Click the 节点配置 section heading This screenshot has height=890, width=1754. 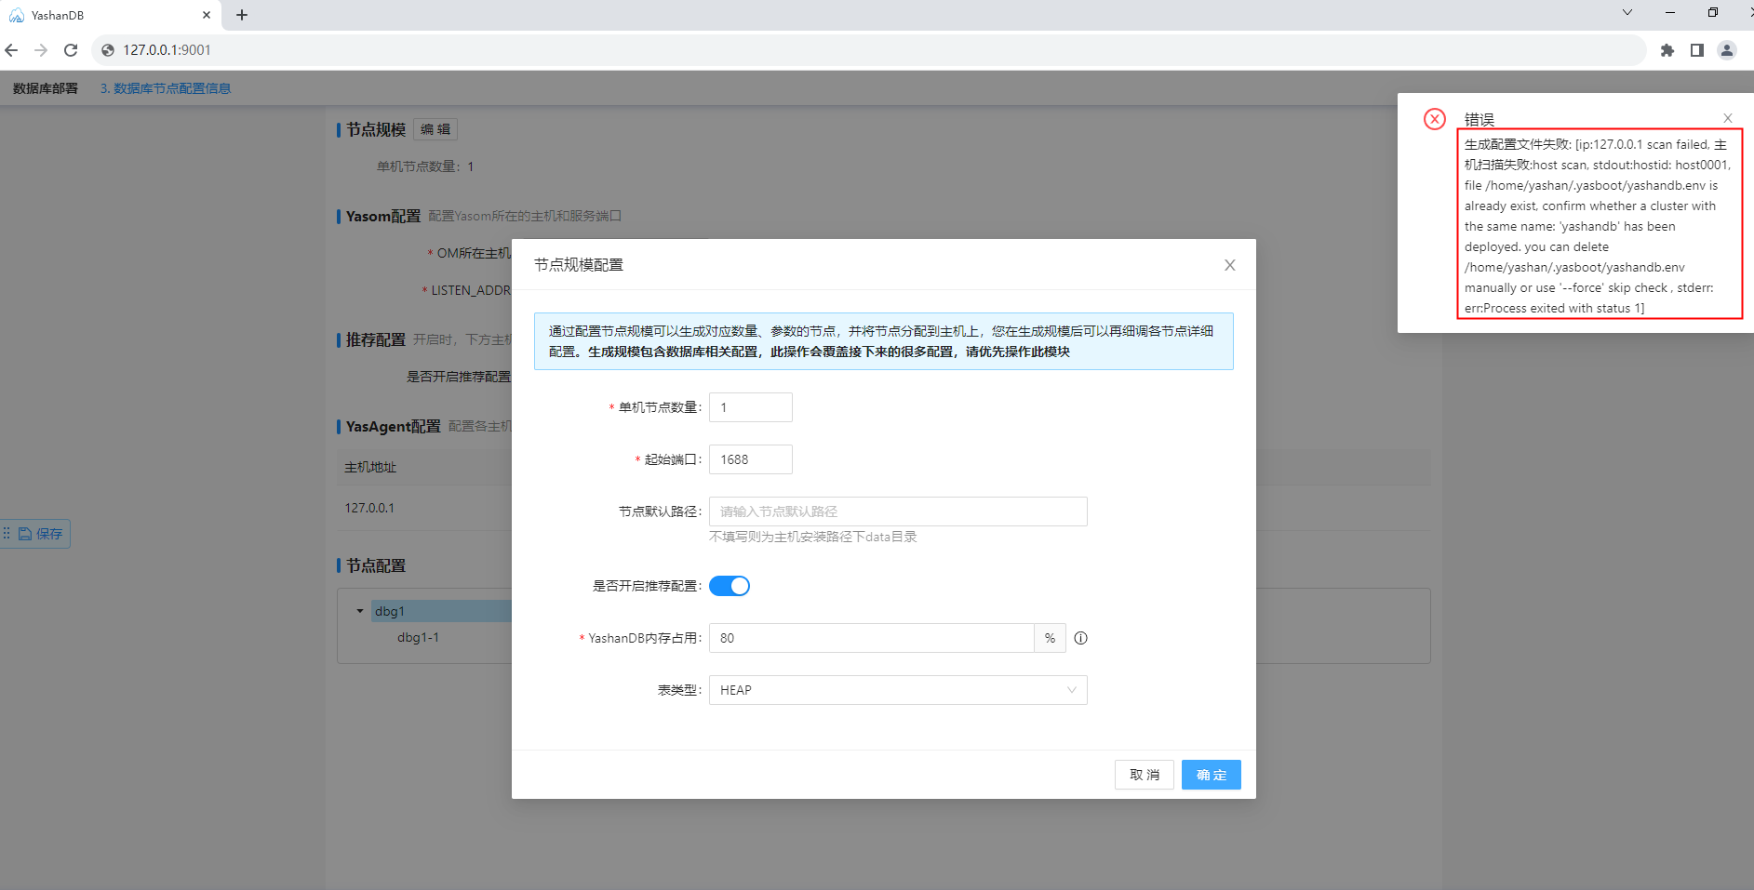coord(376,565)
